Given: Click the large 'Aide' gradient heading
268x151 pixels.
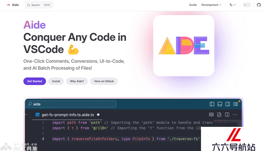Looking at the screenshot, I should point(35,25).
